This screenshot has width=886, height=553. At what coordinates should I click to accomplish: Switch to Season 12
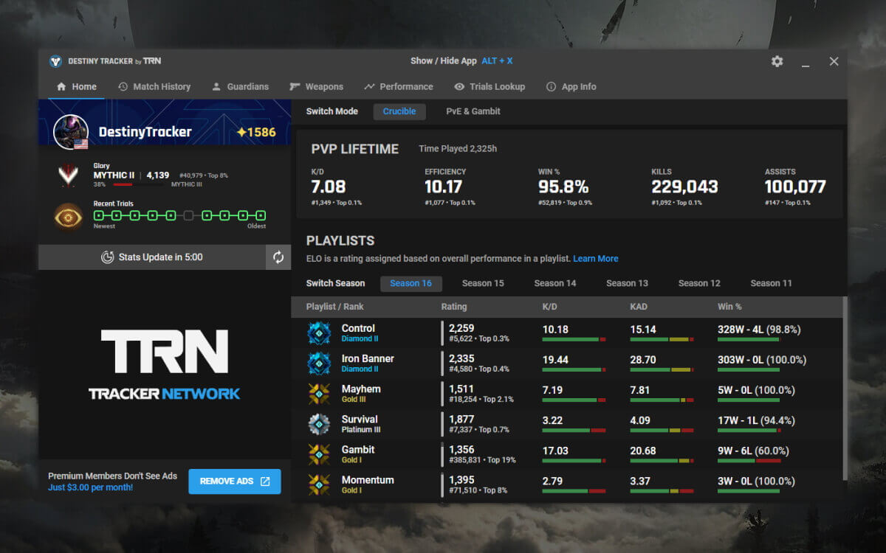point(699,283)
